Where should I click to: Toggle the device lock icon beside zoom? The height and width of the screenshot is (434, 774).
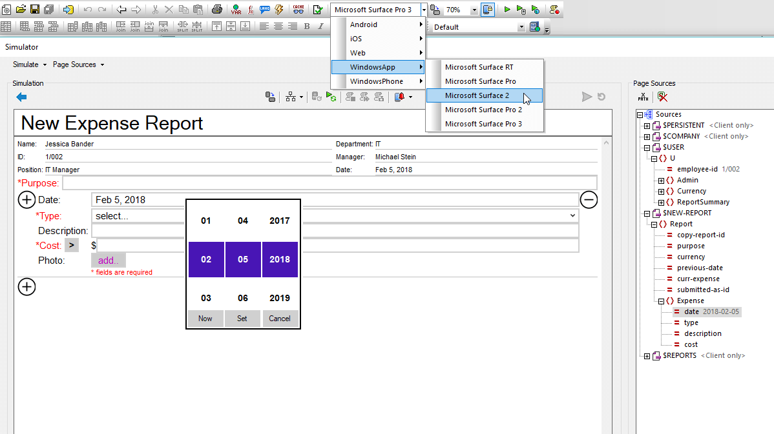coord(488,10)
